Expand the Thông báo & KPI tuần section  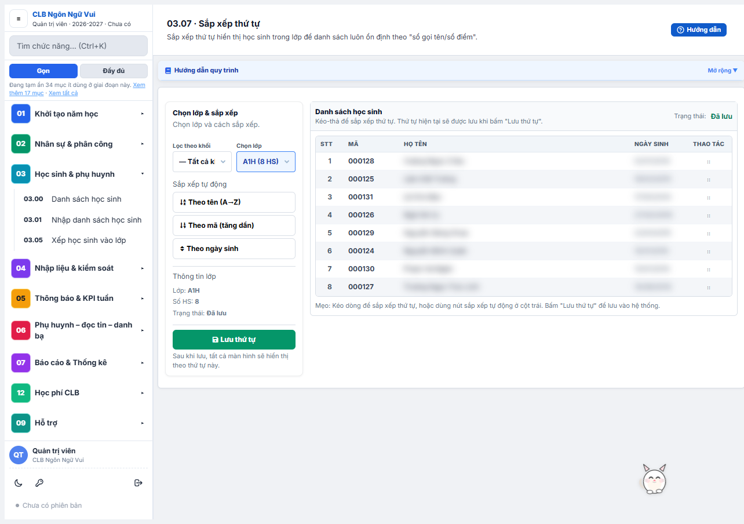pos(78,299)
